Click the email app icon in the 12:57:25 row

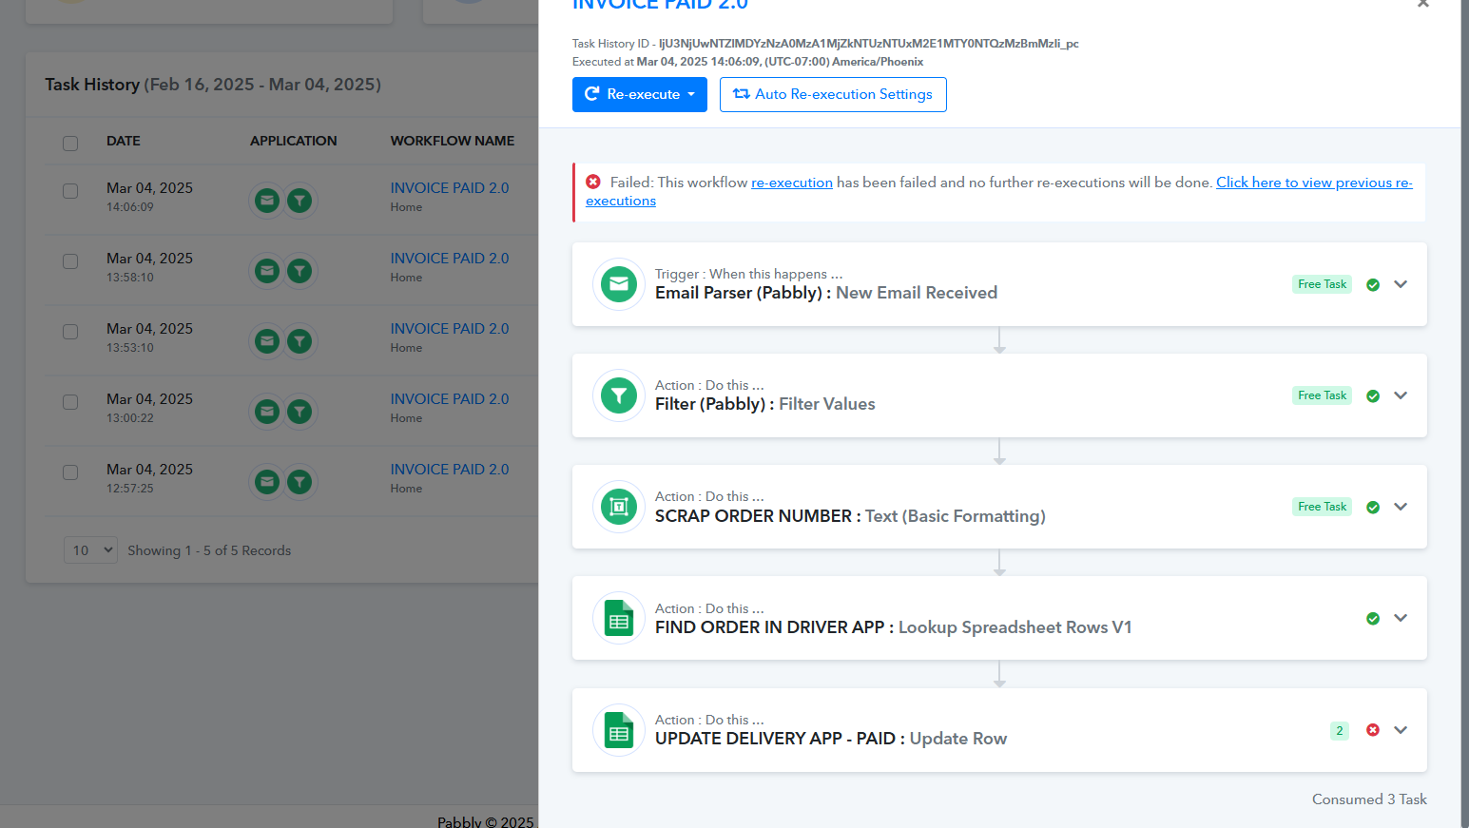(x=267, y=482)
